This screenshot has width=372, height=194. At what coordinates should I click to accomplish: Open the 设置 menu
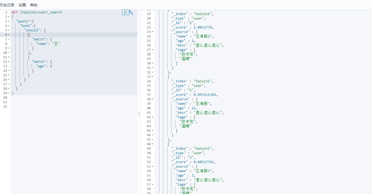pos(22,5)
